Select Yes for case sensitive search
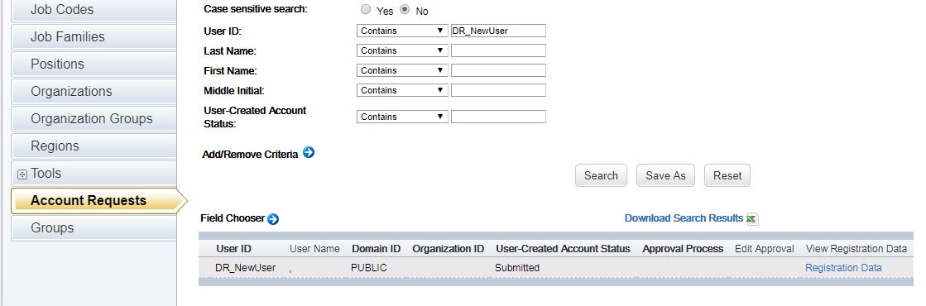Viewport: 926px width, 306px height. 366,9
